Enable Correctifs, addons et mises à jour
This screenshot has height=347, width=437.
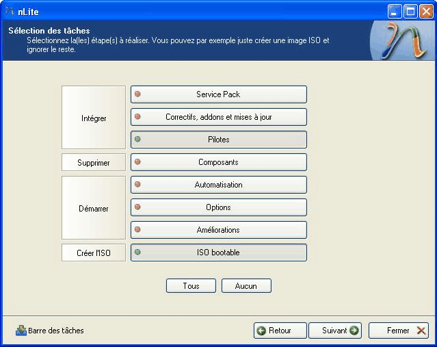219,117
